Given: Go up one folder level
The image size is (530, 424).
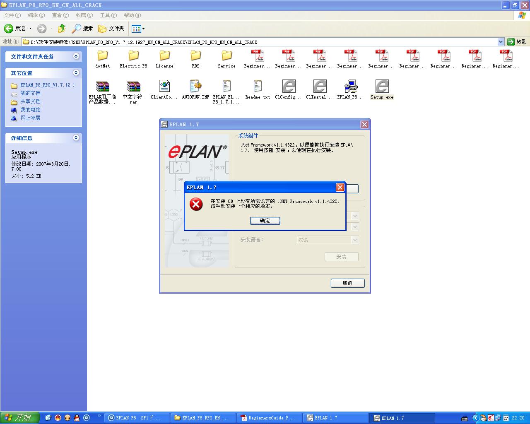Looking at the screenshot, I should (x=62, y=29).
